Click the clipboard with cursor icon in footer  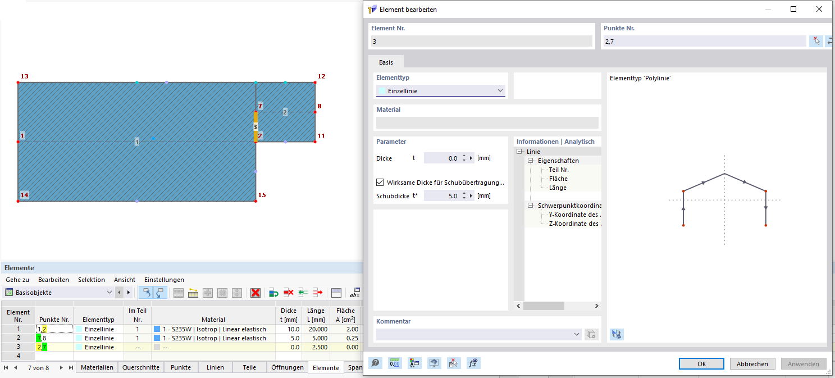(454, 363)
